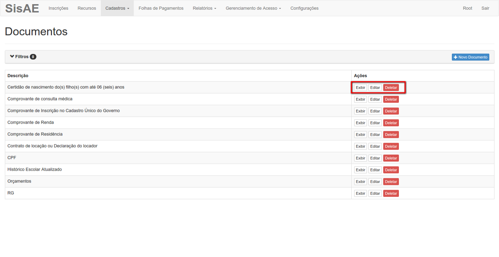
Task: Exibir Histórico Escolar Atualizado
Action: pos(360,170)
